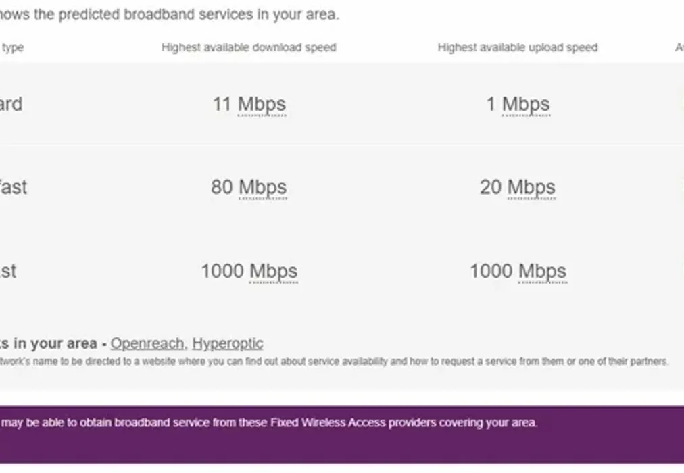Select the 20 Mbps upload speed value
This screenshot has height=473, width=684.
(517, 187)
